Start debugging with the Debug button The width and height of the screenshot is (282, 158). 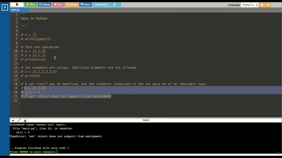pyautogui.click(x=45, y=4)
